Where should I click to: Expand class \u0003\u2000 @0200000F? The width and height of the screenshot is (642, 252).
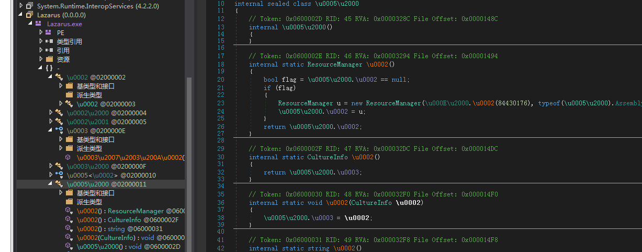tap(51, 166)
